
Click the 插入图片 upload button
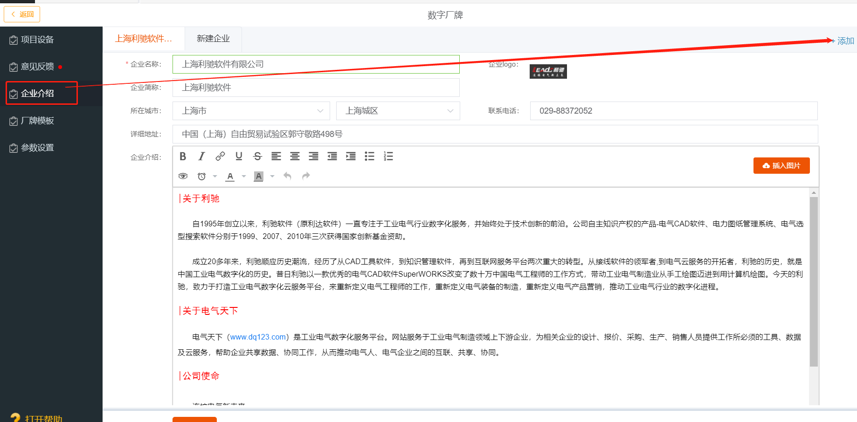coord(781,165)
